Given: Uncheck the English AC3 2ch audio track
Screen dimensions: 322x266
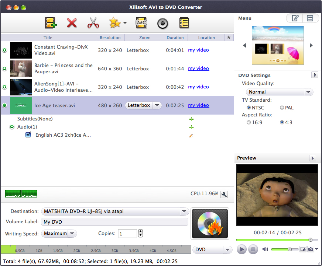Looking at the screenshot, I should [28, 135].
